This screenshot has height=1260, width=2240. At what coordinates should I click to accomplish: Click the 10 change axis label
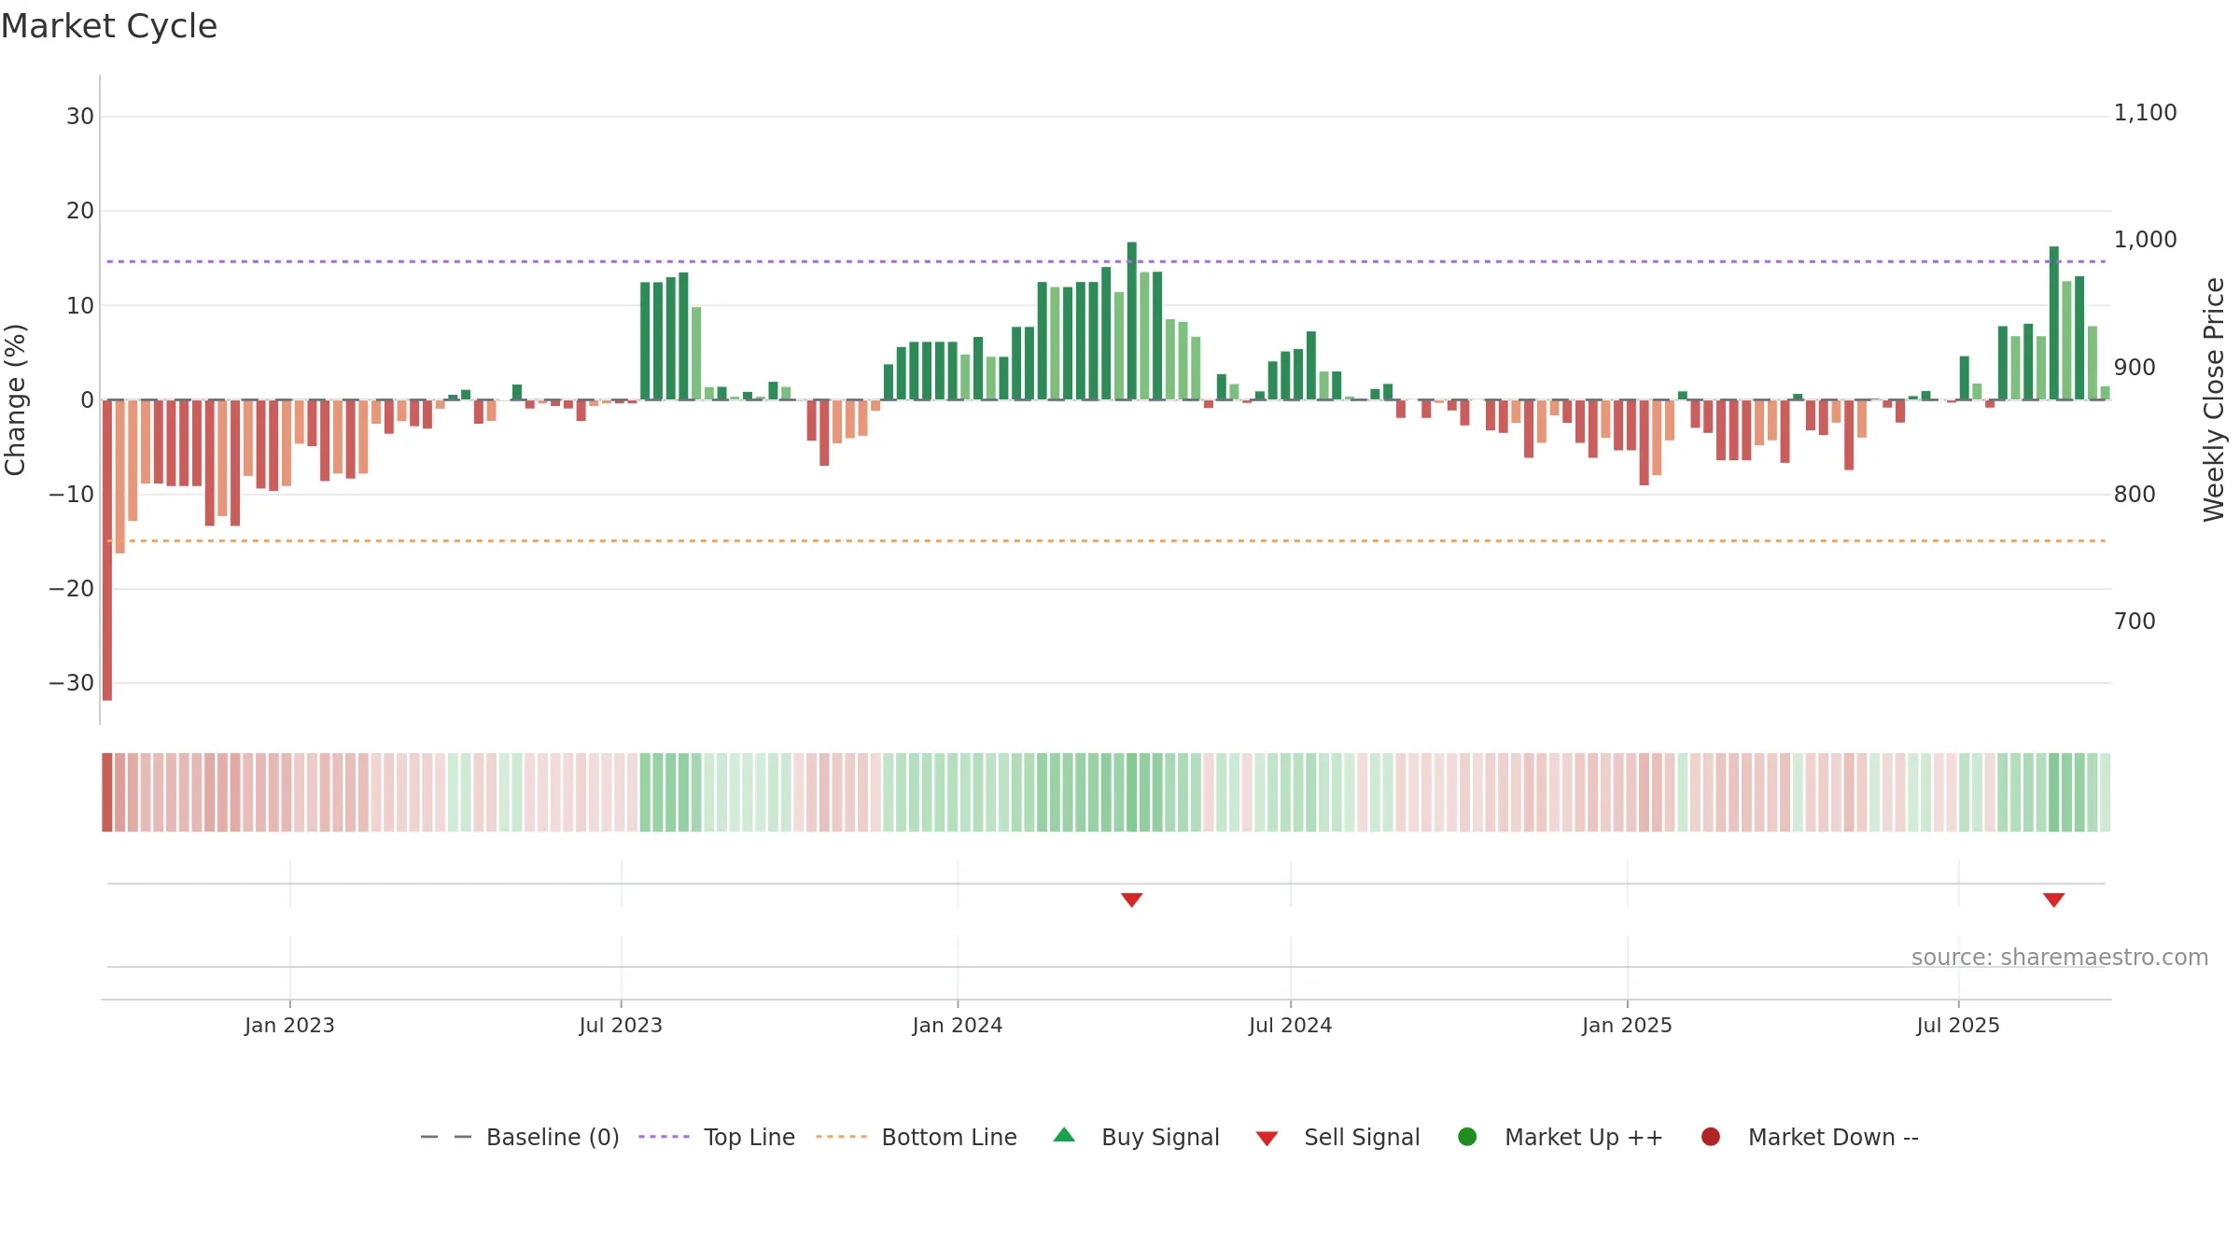click(x=80, y=305)
